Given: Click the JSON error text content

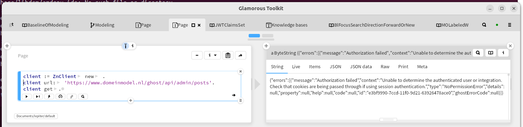Looking at the screenshot, I should pyautogui.click(x=387, y=87).
